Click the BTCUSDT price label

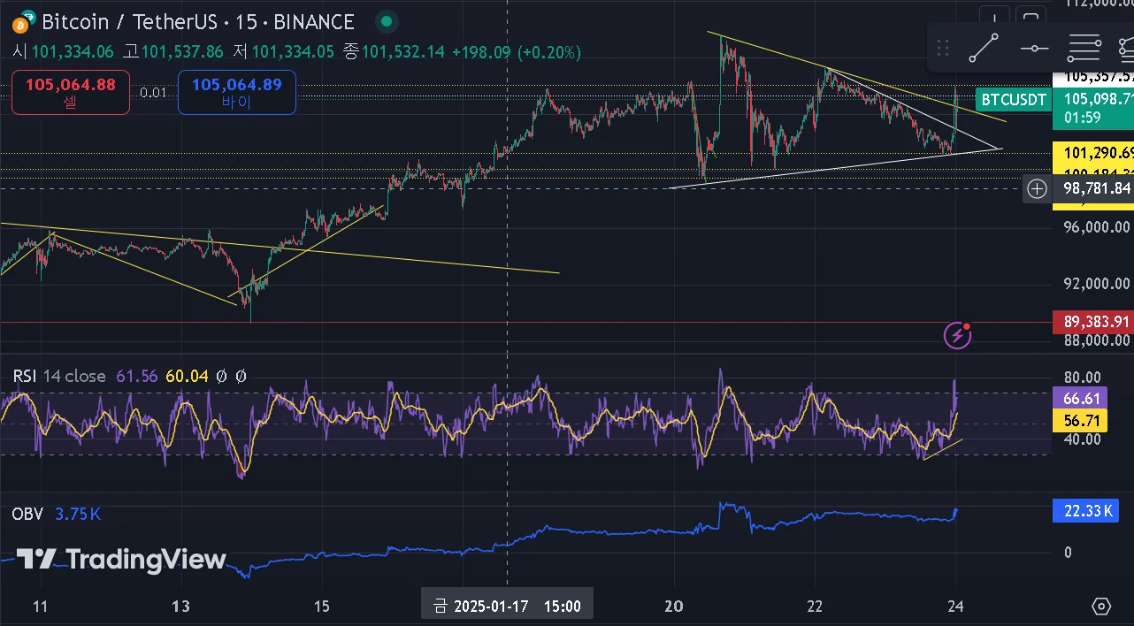tap(1012, 99)
